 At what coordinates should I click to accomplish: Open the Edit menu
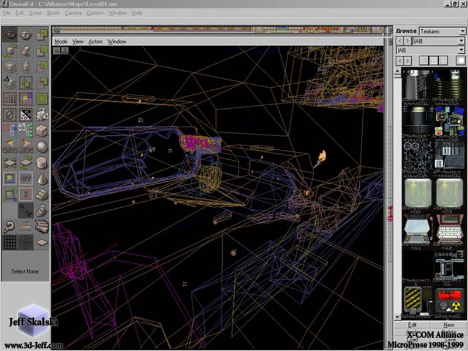(x=19, y=13)
